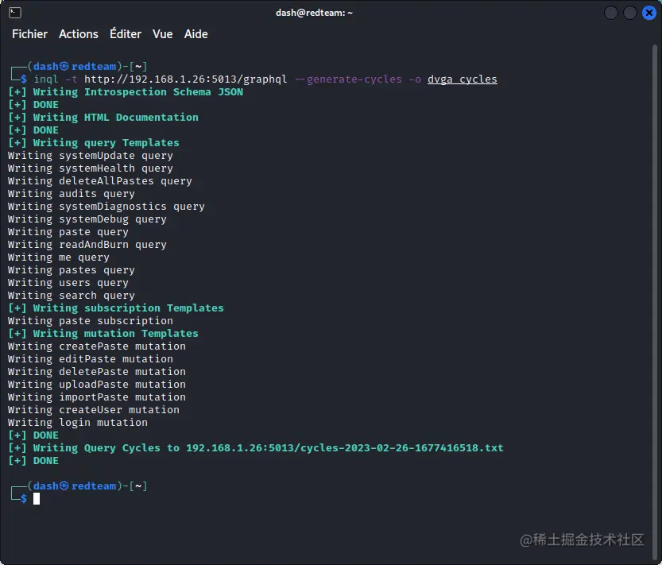Screen dimensions: 662x565
Task: Click the URL http://192.168.1.26:5013/graphql
Action: click(185, 79)
